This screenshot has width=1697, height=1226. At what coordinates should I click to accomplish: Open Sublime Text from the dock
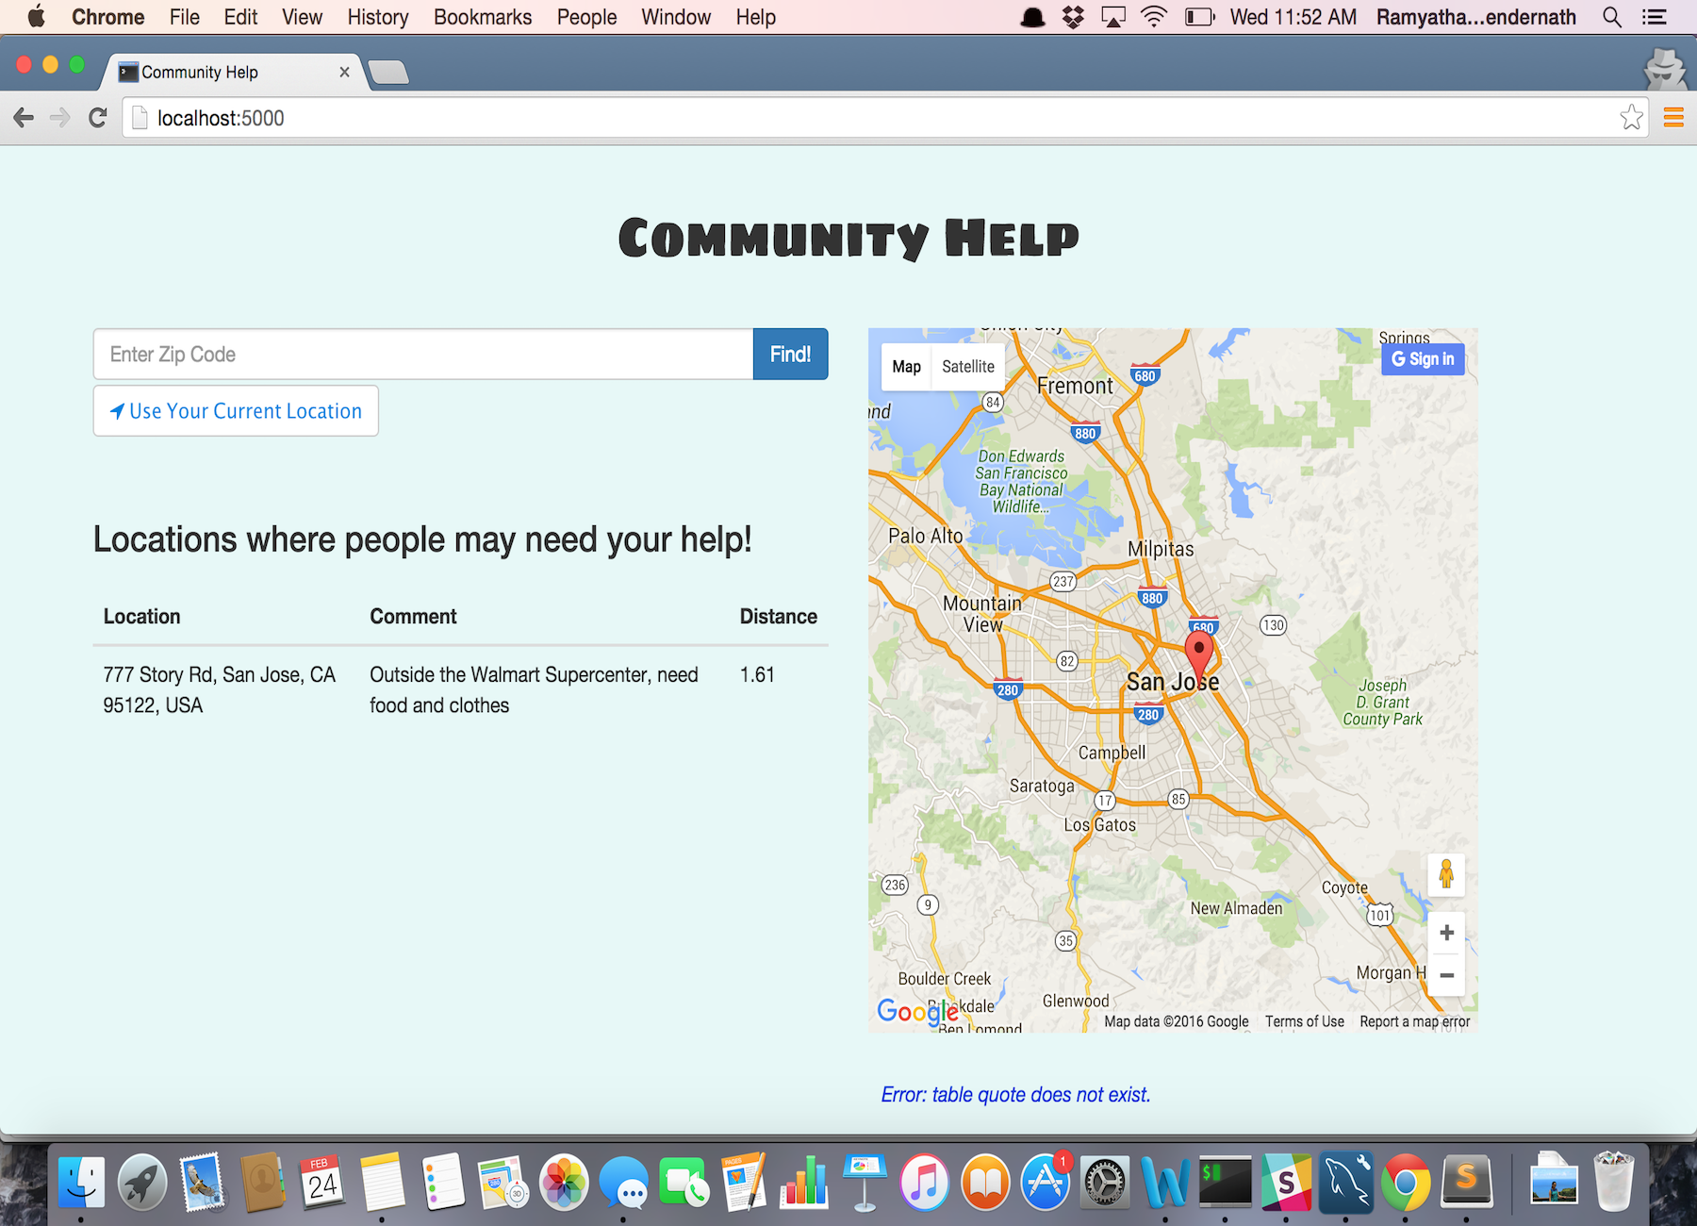pos(1467,1182)
